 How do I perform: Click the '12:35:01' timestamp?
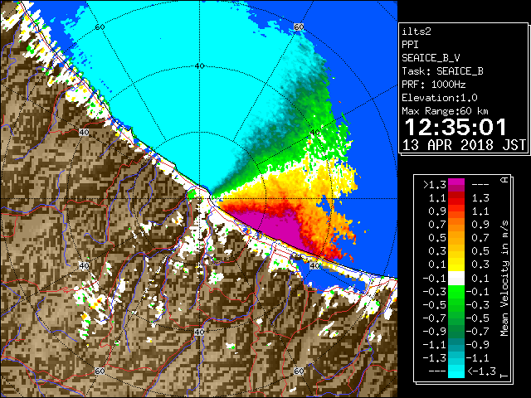coord(455,127)
